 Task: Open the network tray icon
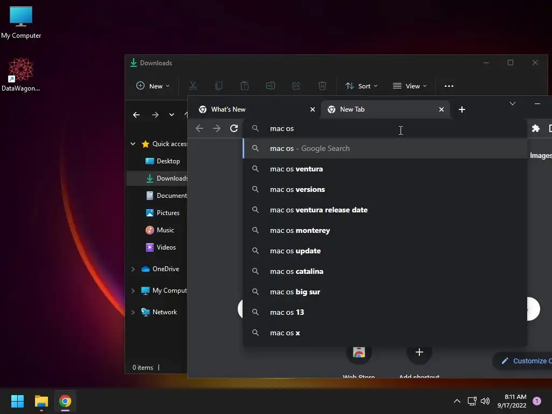[x=472, y=401]
